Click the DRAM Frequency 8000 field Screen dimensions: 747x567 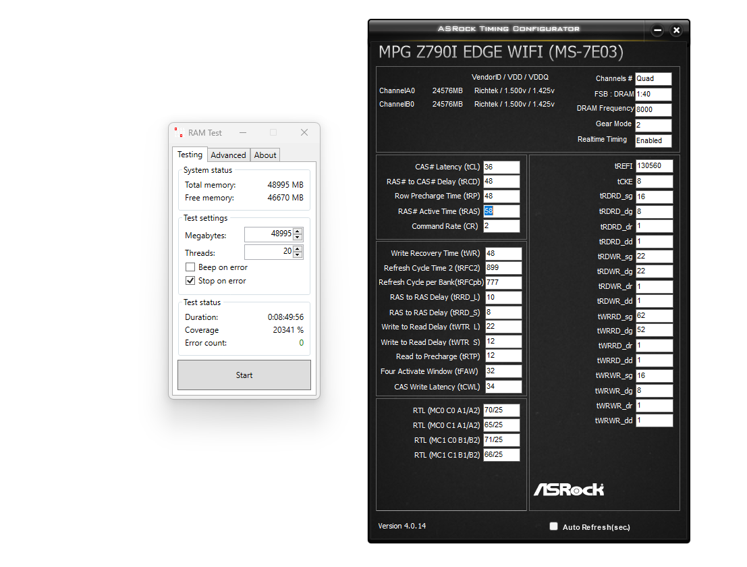click(653, 109)
